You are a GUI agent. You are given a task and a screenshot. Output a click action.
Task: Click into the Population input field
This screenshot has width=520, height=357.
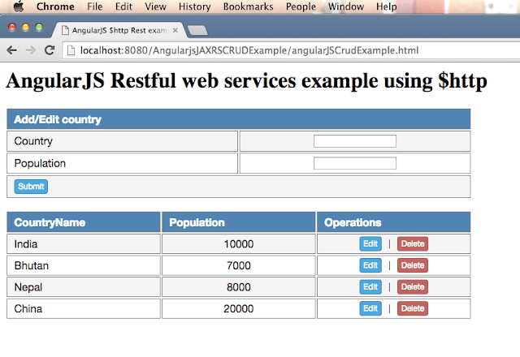point(355,163)
